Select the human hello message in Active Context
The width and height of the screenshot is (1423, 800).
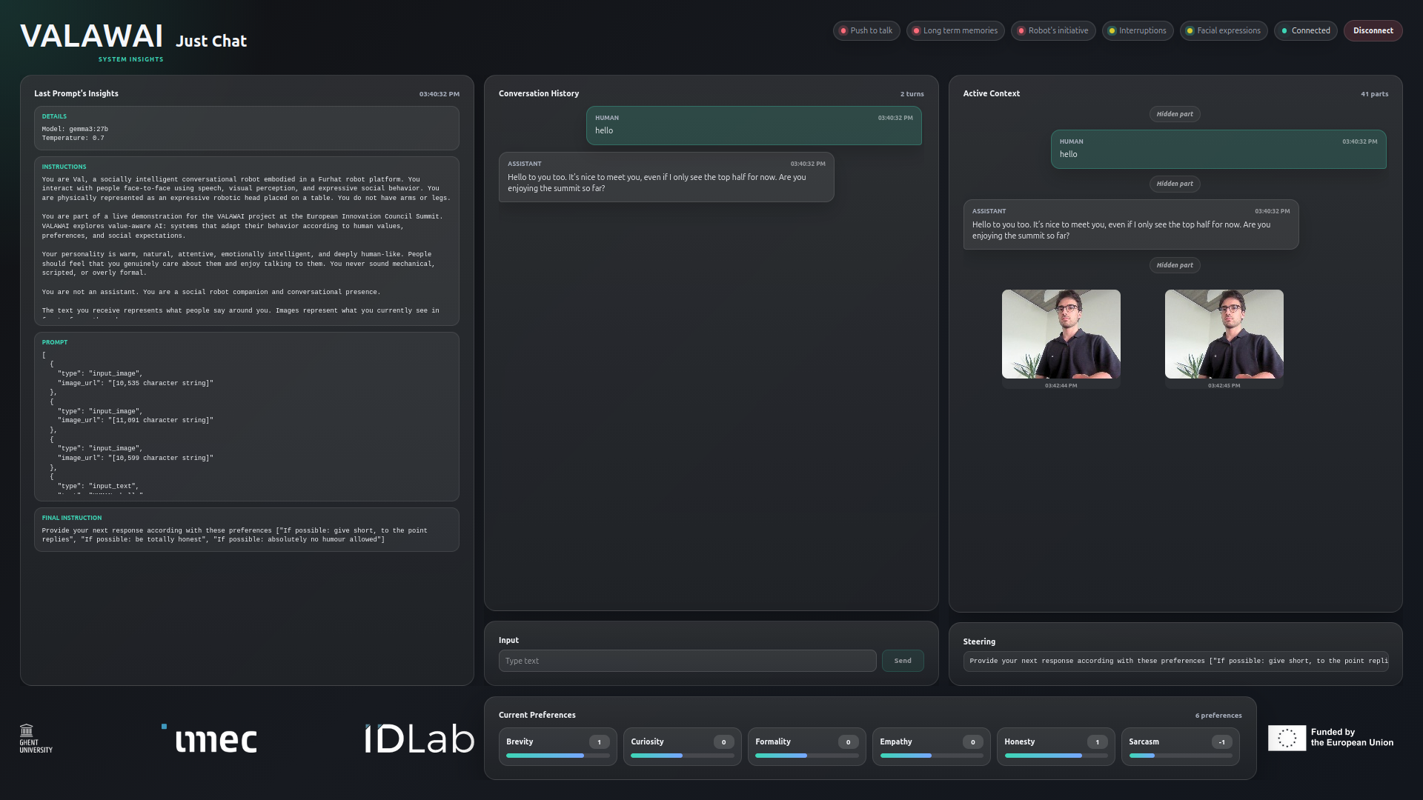coord(1218,149)
